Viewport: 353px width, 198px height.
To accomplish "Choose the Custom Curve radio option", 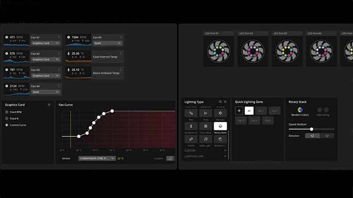I will [7, 125].
